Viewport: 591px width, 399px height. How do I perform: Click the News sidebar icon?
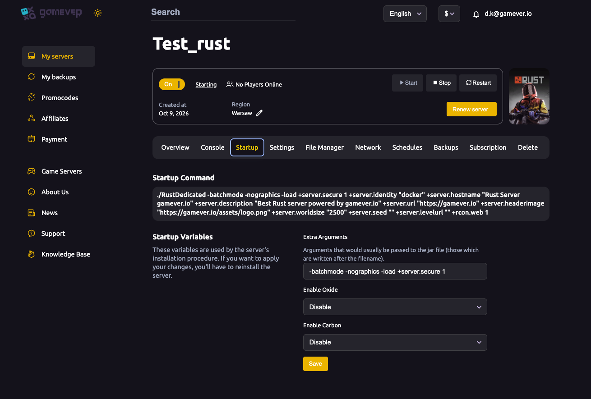(31, 213)
